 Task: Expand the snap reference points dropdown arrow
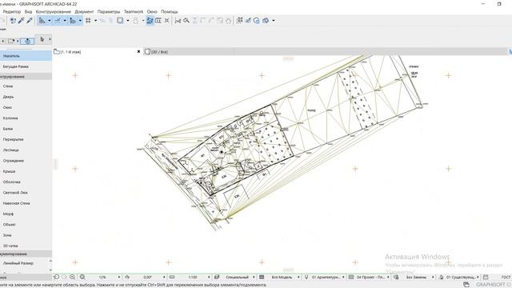click(x=80, y=21)
